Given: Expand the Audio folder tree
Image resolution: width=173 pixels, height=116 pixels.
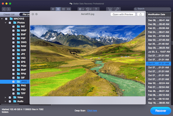Looking at the screenshot, I should coord(5,102).
